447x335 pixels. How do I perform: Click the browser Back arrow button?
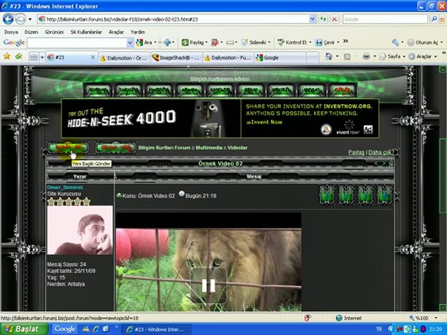coord(8,20)
